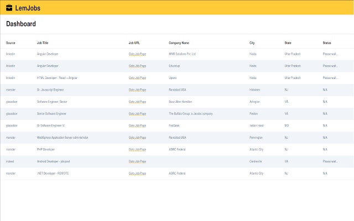This screenshot has width=354, height=221.
Task: Select 'FedGeek' company cell
Action: pos(174,125)
